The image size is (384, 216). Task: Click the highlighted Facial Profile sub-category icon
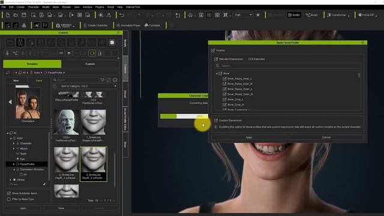[92, 53]
